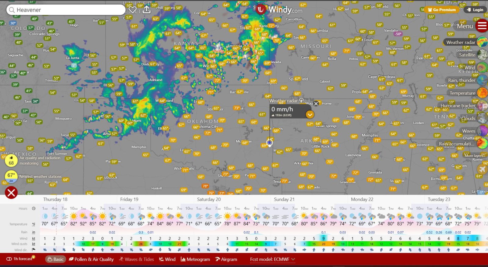The height and width of the screenshot is (267, 488).
Task: Click Friday 7AM wind gust 26 cell
Action: [x=141, y=244]
